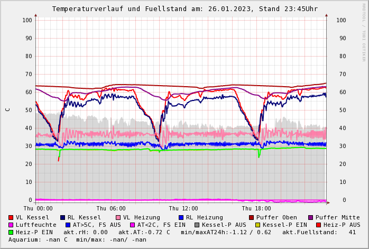Select the Puffer Oben legend swatch
369x249 pixels.
point(251,217)
